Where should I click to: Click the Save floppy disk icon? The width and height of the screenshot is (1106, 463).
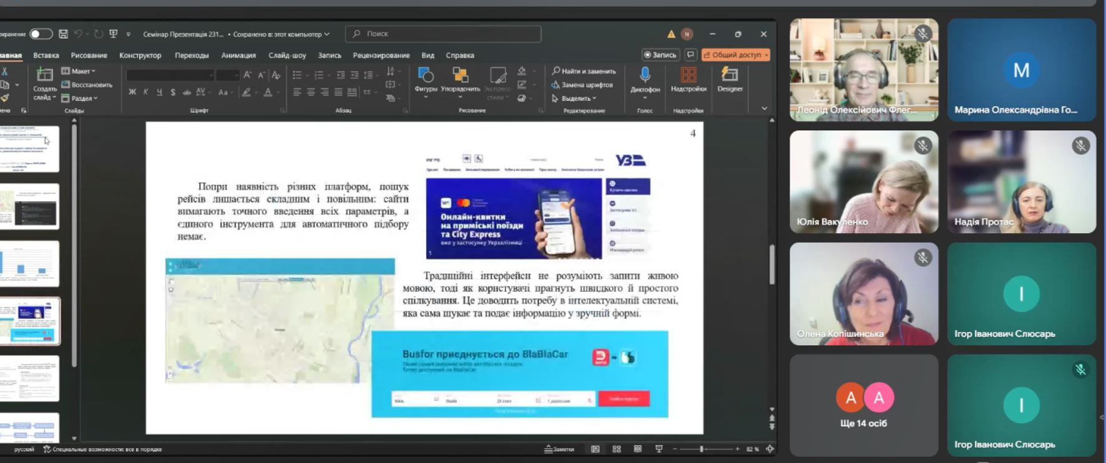coord(63,34)
